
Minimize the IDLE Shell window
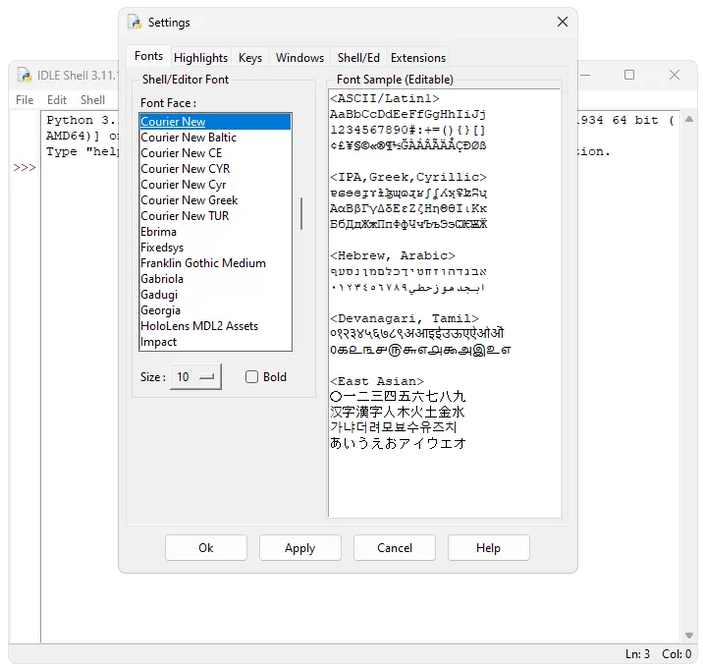click(x=584, y=75)
